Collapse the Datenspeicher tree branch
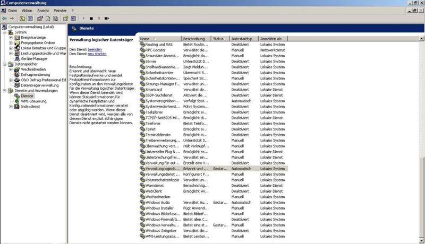The image size is (425, 244). pyautogui.click(x=5, y=64)
